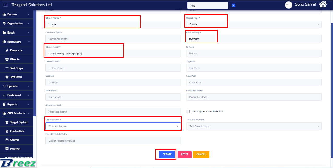The height and width of the screenshot is (168, 333).
Task: Click Sonu Sarraf username
Action: click(306, 4)
